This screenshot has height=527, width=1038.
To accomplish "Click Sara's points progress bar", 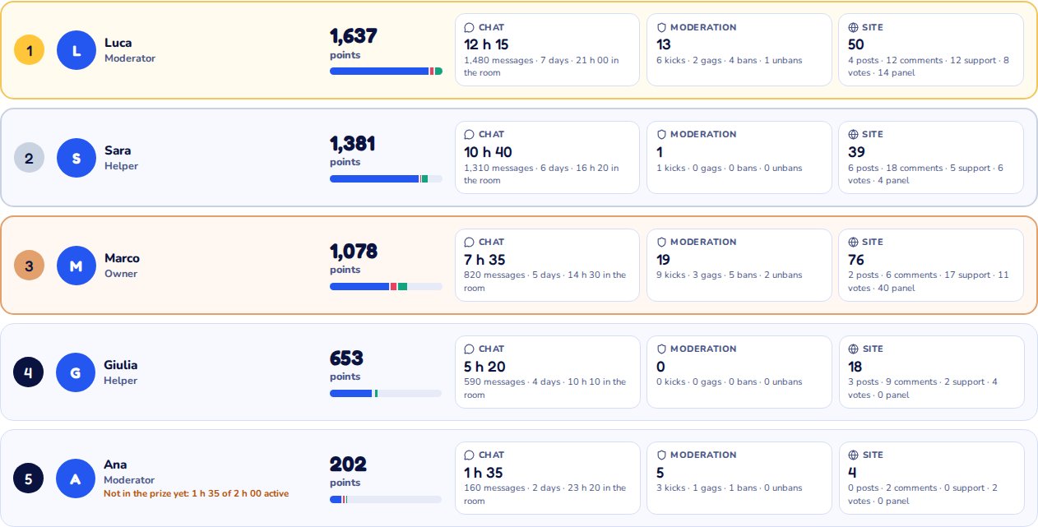I will [386, 178].
